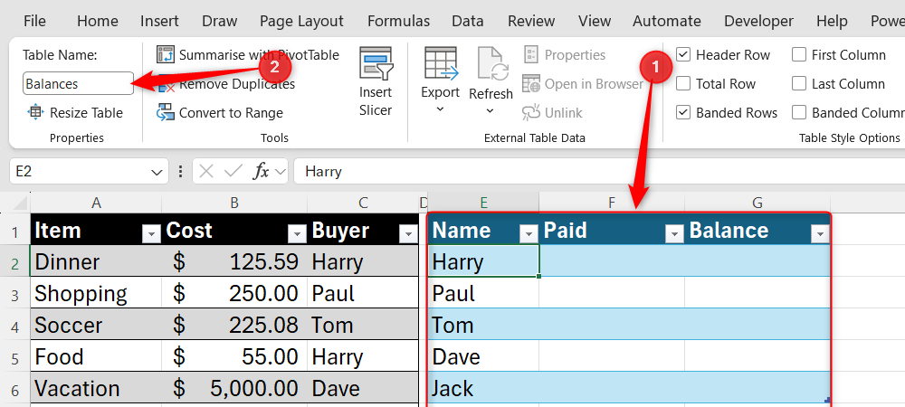Open the Item column filter dropdown
This screenshot has width=905, height=407.
tap(151, 233)
